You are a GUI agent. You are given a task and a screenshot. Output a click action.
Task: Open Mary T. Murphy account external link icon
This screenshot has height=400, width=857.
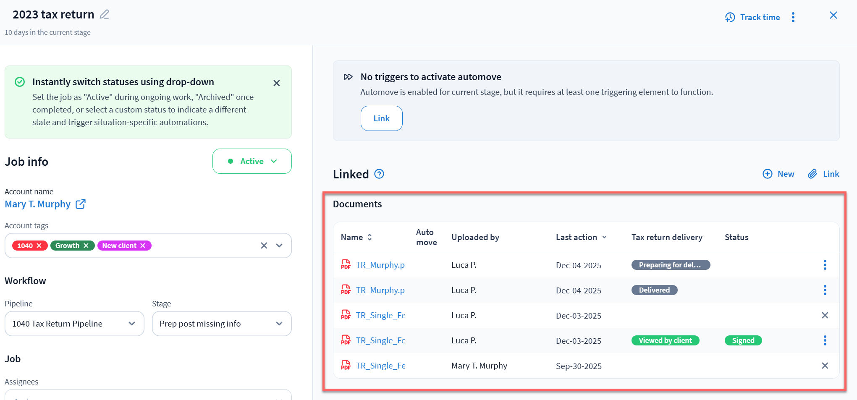coord(81,204)
